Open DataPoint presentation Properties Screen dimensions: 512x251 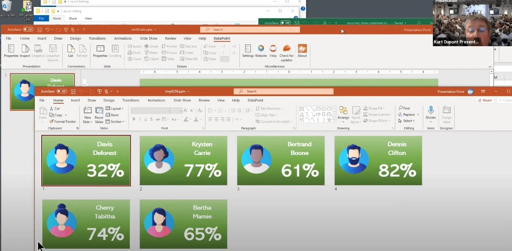pos(11,52)
